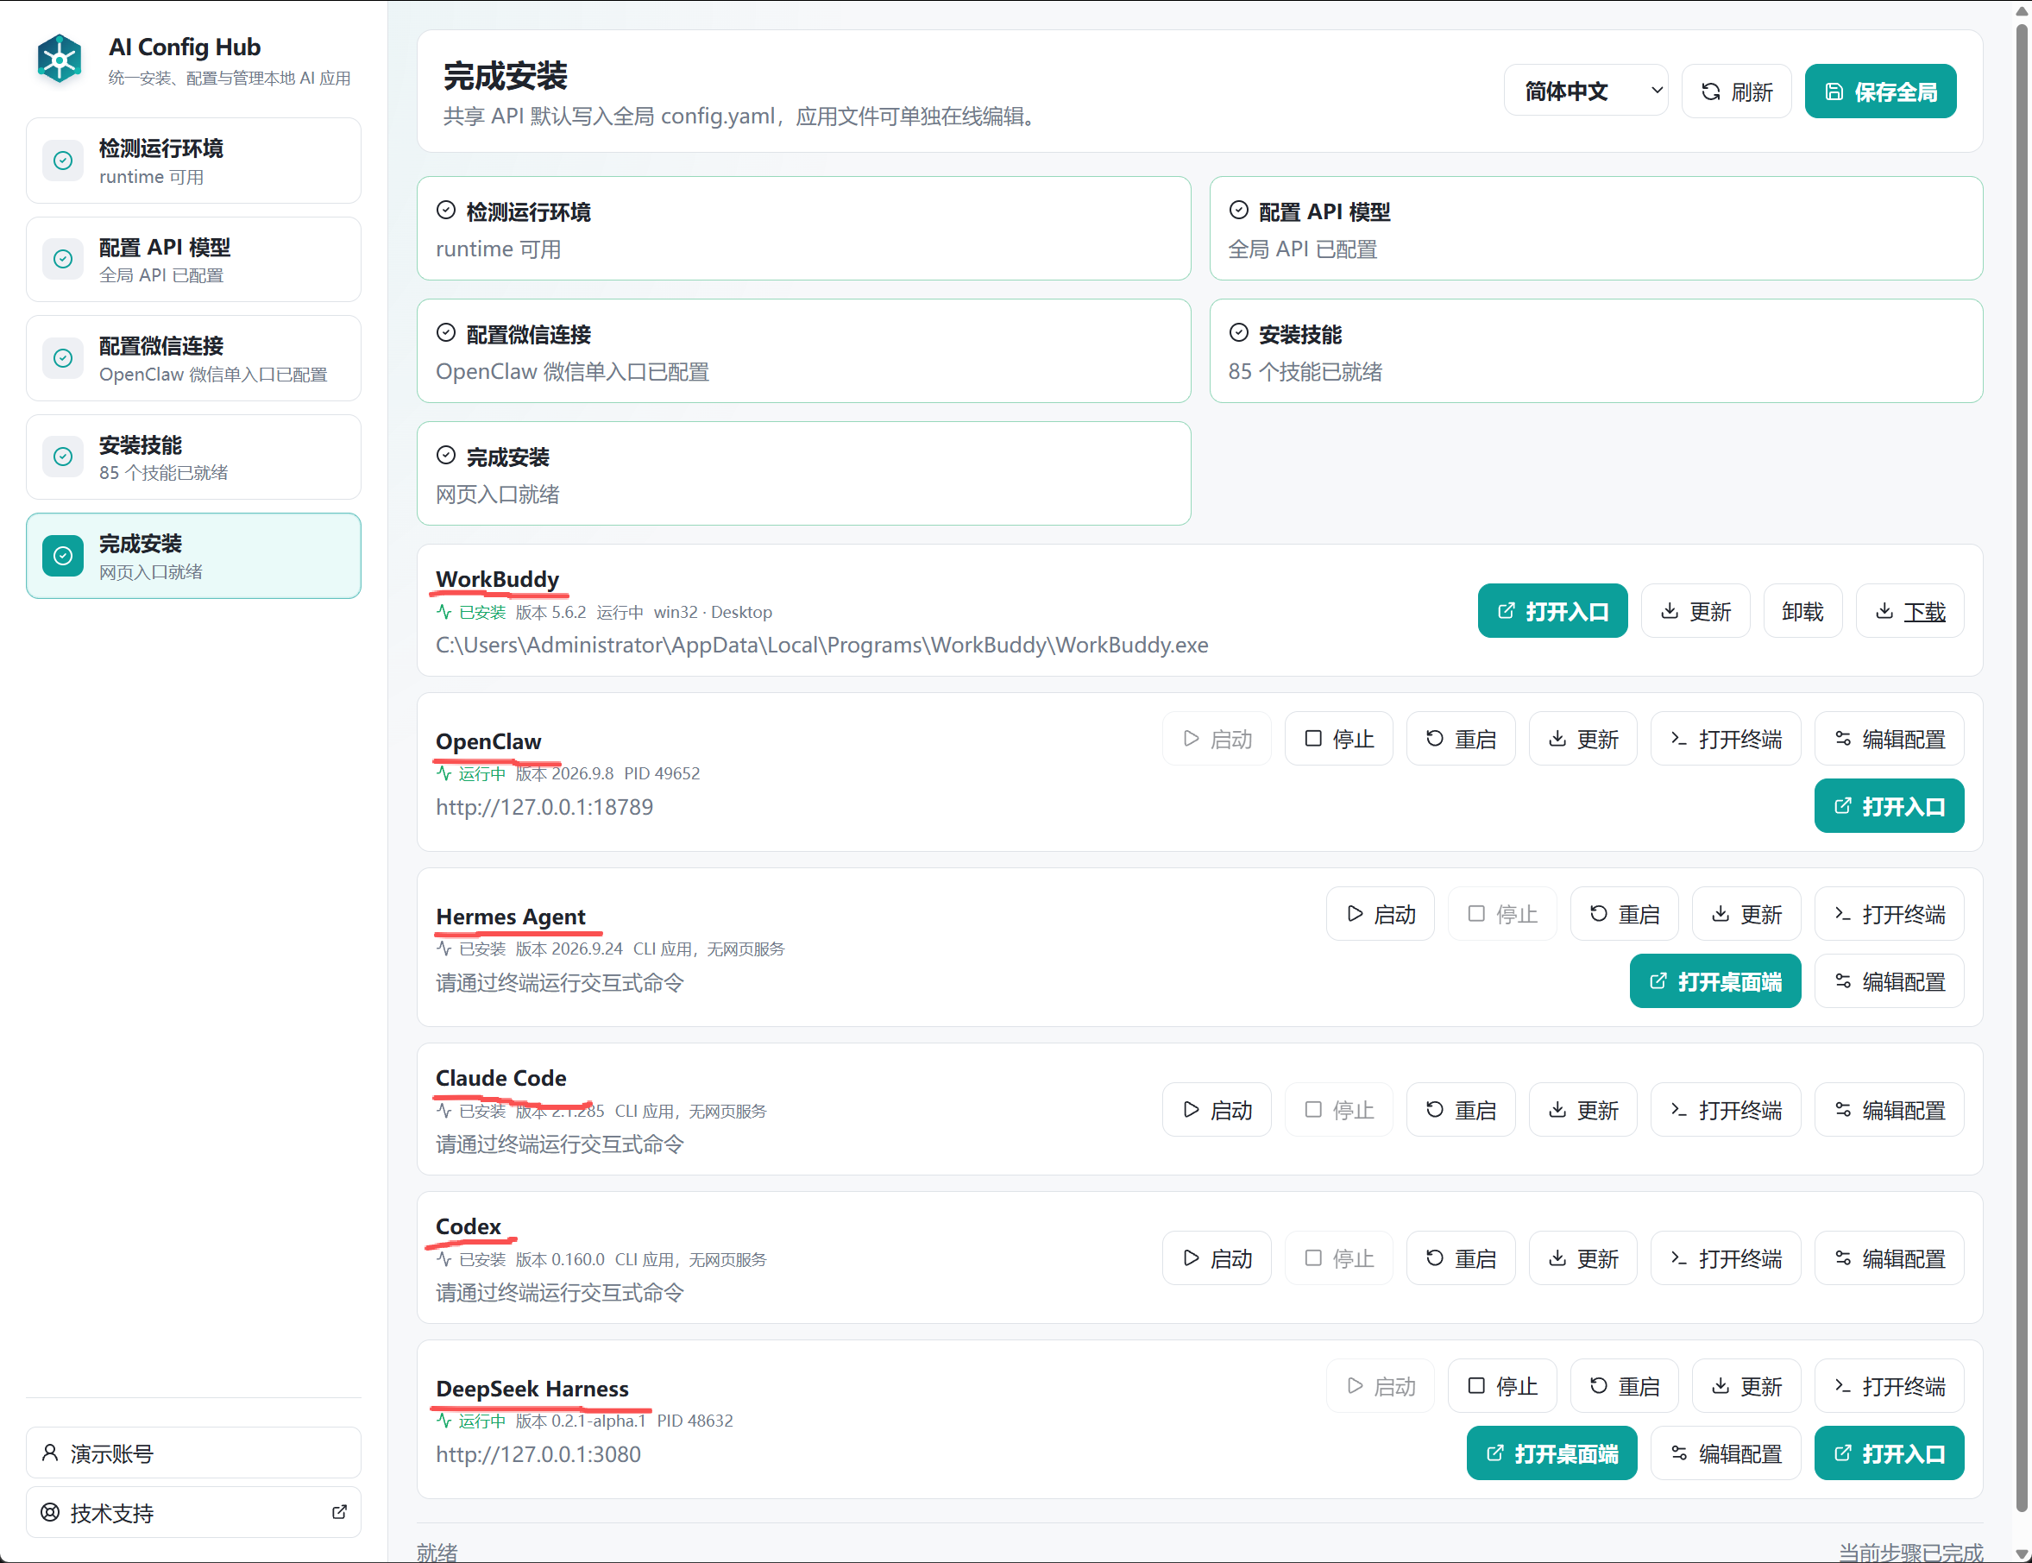Click the refresh icon in 刷新 button

click(1710, 91)
